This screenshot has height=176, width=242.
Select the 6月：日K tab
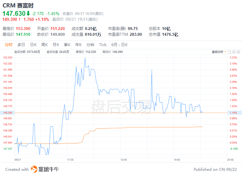pos(119,45)
